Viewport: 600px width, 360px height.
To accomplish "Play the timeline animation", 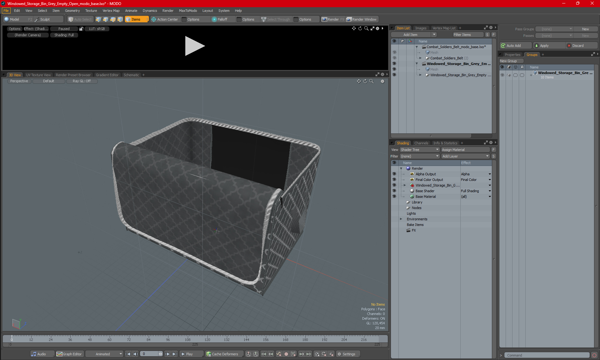I will click(x=191, y=354).
